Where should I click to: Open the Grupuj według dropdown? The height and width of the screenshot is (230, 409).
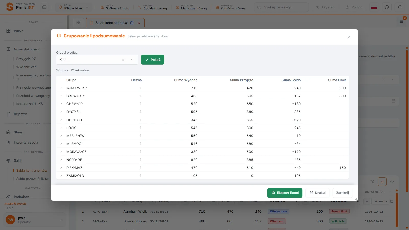132,60
